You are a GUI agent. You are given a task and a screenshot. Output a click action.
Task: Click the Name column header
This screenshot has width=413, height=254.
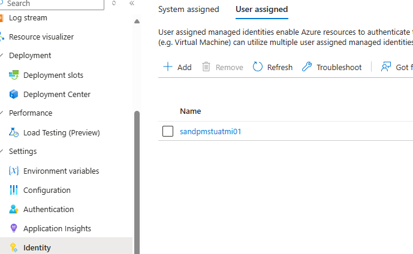[190, 111]
